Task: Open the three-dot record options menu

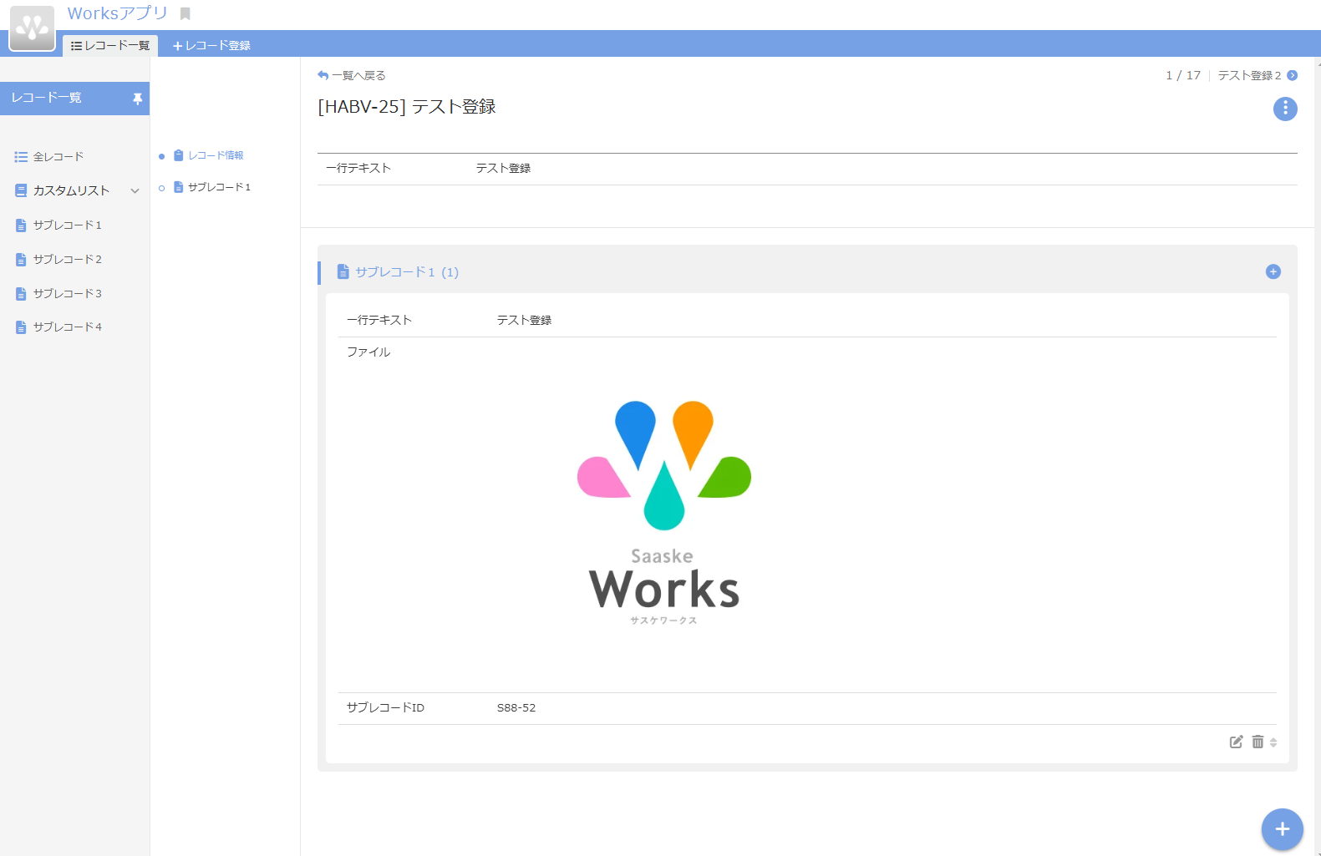Action: [1285, 109]
